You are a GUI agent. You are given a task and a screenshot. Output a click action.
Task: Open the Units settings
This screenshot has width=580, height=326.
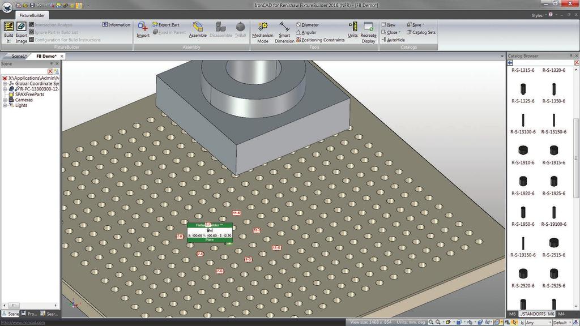[x=352, y=29]
